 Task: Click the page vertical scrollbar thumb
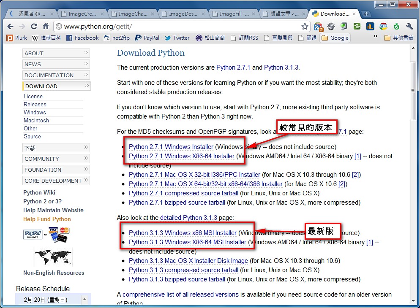click(413, 91)
